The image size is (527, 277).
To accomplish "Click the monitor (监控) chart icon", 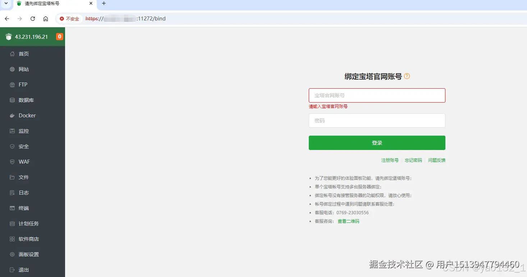I will [x=12, y=131].
